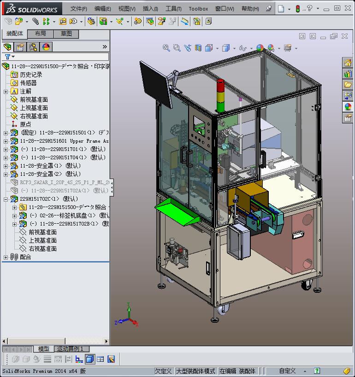Screen dimensions: 355x377
Task: Toggle the viewport split-left button
Action: point(302,36)
